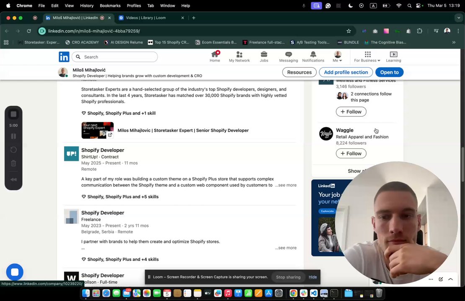Screen dimensions: 465x301
Task: Open the Learning icon in nav
Action: pos(393,56)
